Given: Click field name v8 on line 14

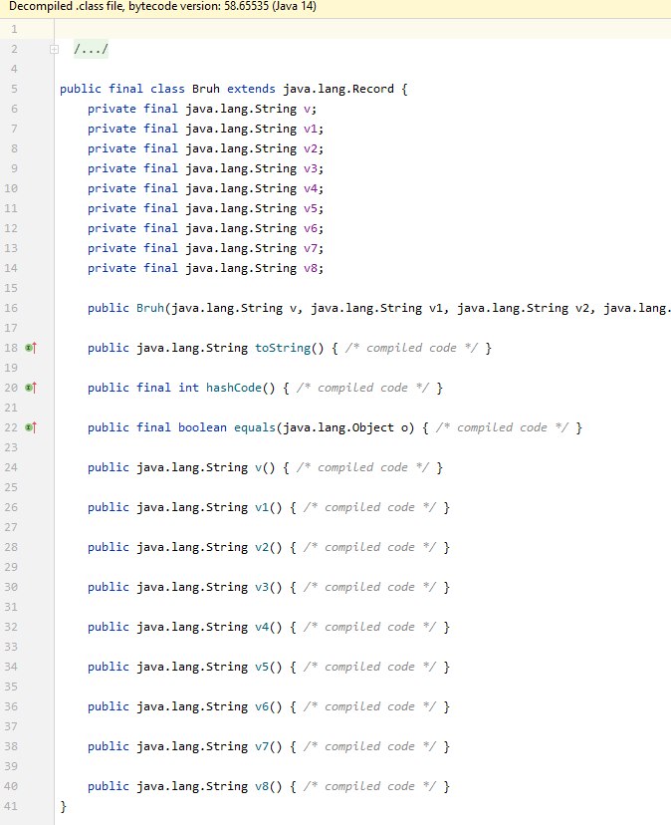Looking at the screenshot, I should click(x=311, y=268).
